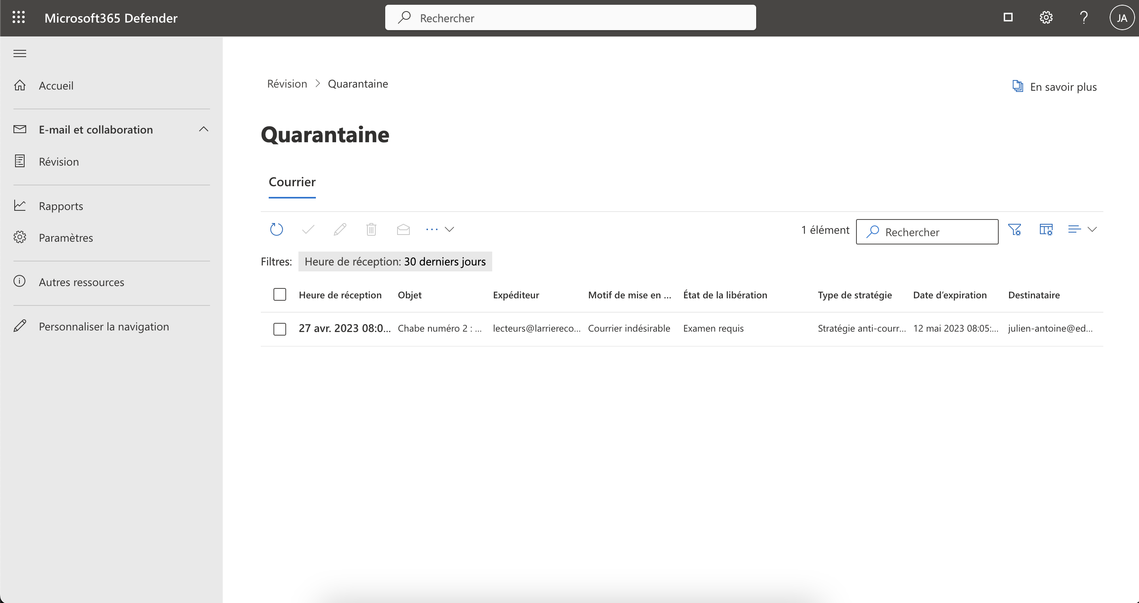Focus the quarantine list Rechercher box
Viewport: 1139px width, 603px height.
927,232
